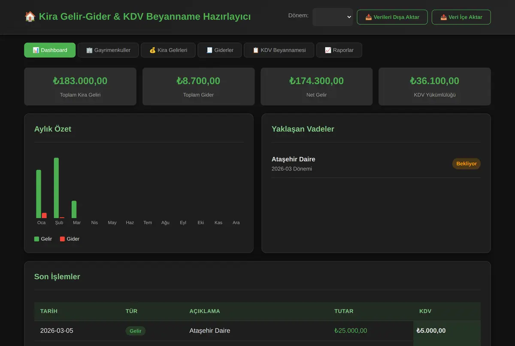Click the chart icon on Raporlar tab
The height and width of the screenshot is (346, 515).
click(x=328, y=50)
